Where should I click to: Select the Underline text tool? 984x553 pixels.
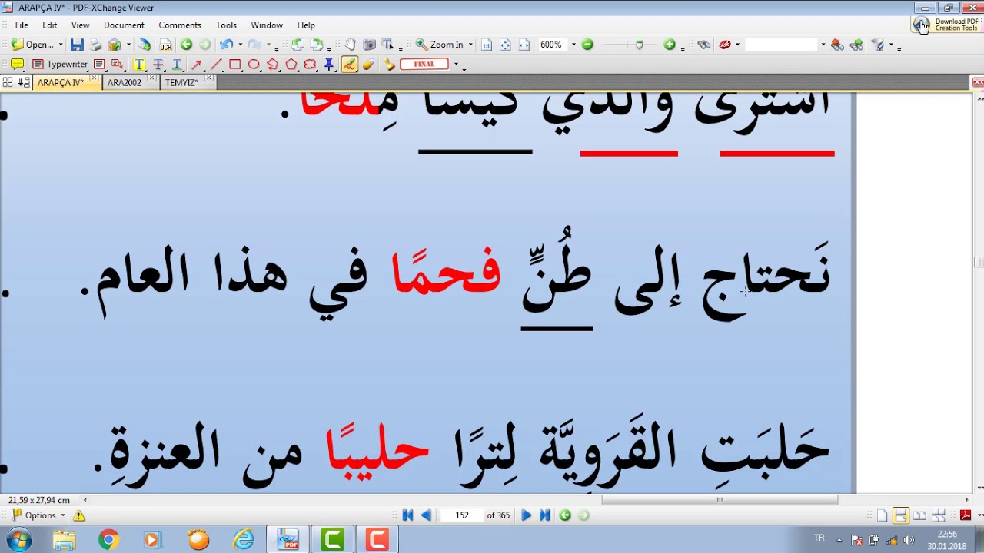[176, 65]
